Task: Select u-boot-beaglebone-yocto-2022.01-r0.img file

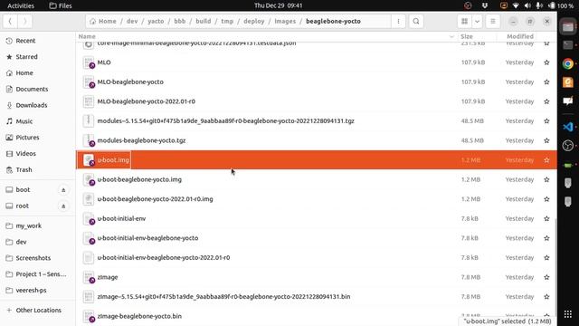Action: pos(317,199)
